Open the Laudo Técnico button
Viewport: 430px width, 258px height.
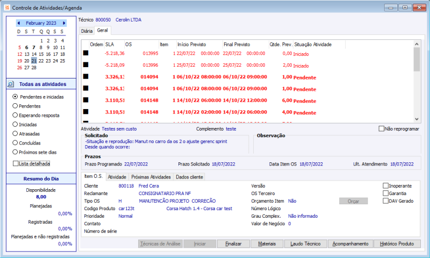306,243
